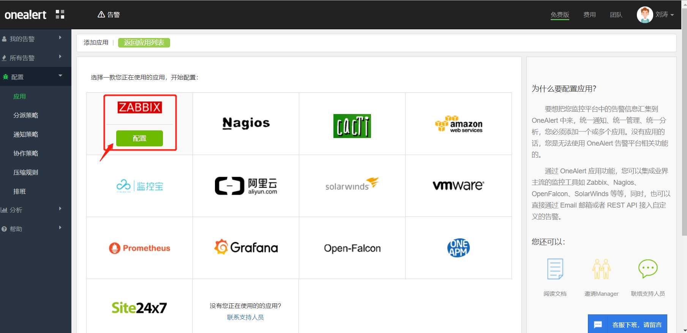Image resolution: width=687 pixels, height=333 pixels.
Task: Open 通知策略 in the sidebar
Action: [x=26, y=134]
